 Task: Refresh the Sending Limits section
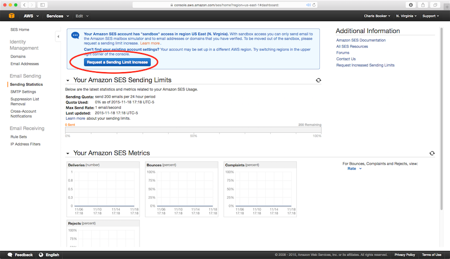coord(318,80)
